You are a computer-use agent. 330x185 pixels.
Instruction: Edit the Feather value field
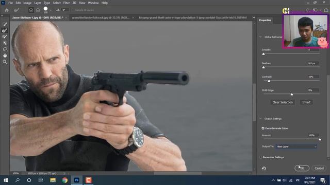click(313, 63)
